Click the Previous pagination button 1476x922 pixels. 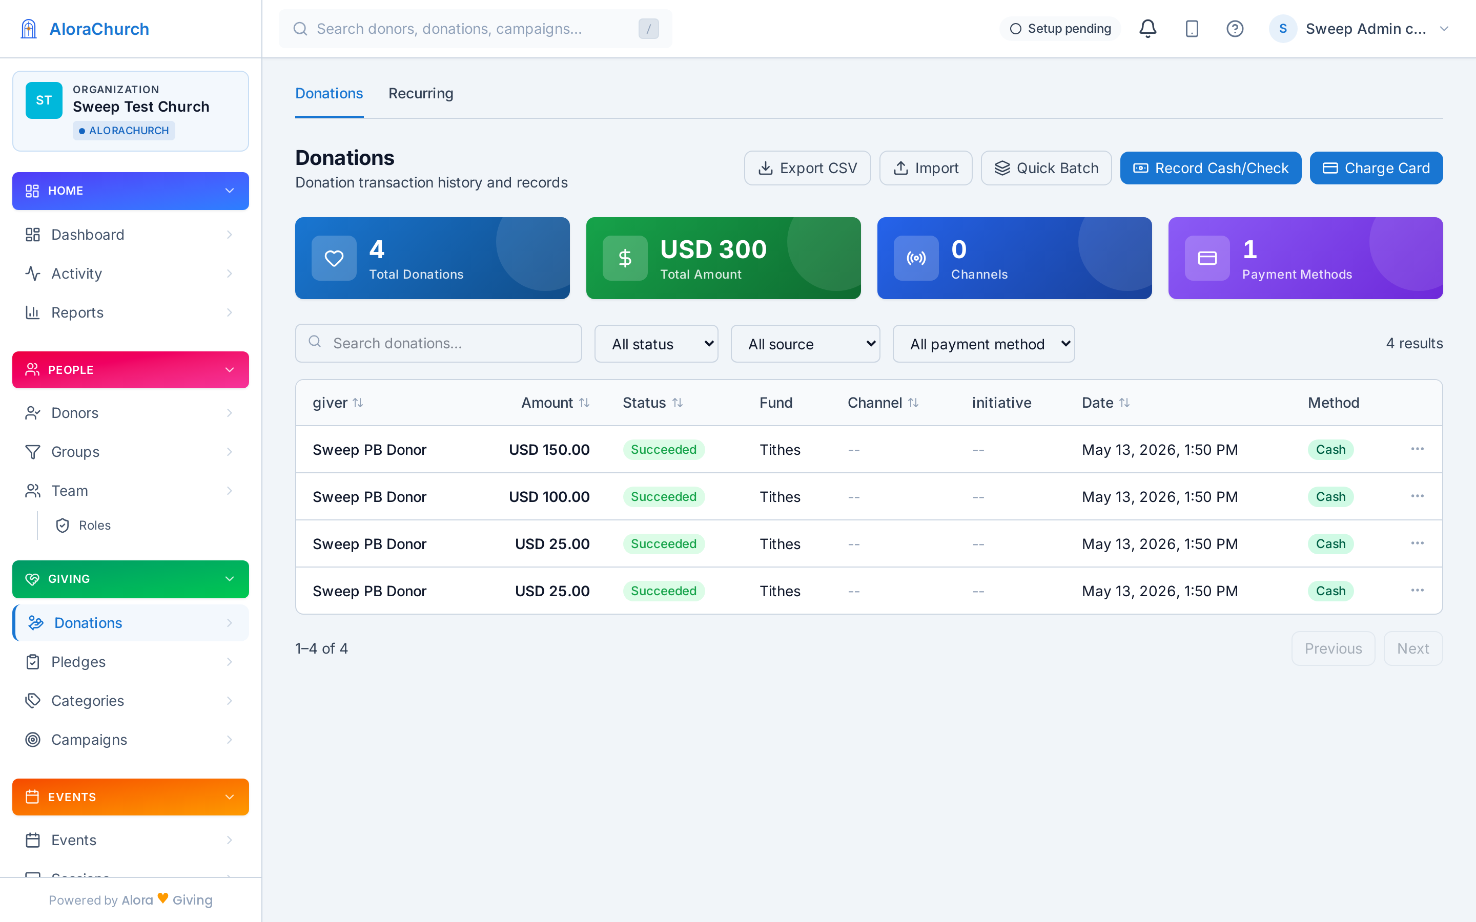point(1334,648)
